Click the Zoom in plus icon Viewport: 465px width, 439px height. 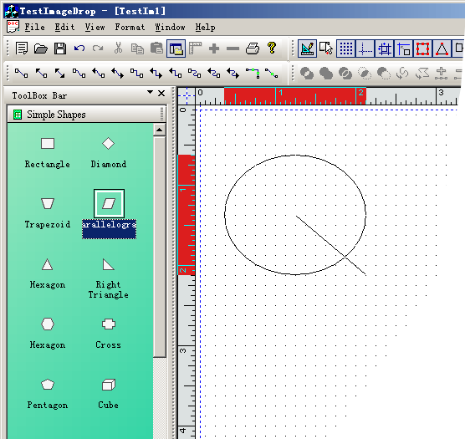click(214, 48)
